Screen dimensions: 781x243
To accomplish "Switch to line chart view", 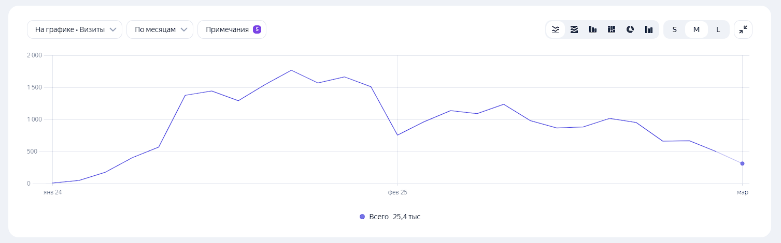I will point(556,29).
